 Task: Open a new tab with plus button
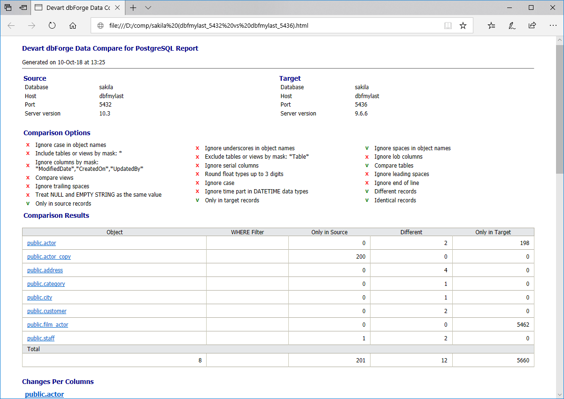[133, 8]
